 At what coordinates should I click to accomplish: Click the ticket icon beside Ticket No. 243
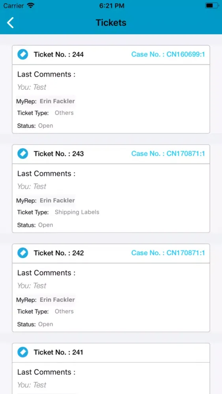(x=22, y=154)
